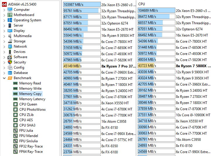Viewport: 211px width, 156px height.
Task: Click the 8x Xeon X5550 HT left entry
Action: [x=115, y=103]
